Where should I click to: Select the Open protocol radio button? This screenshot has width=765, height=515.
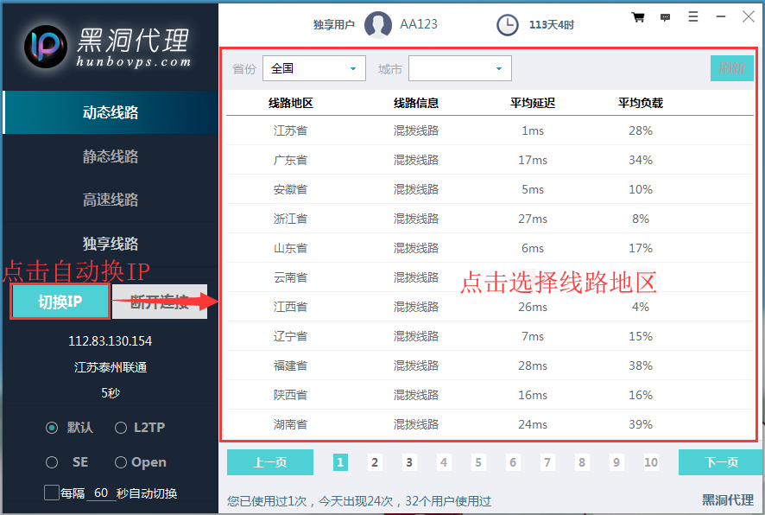point(121,462)
